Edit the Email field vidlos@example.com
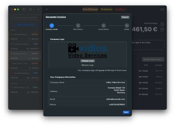 (115, 99)
